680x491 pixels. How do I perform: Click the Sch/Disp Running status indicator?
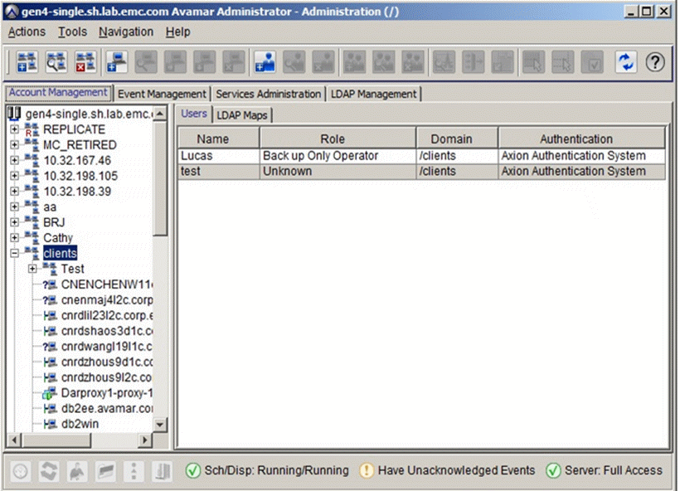(x=267, y=470)
